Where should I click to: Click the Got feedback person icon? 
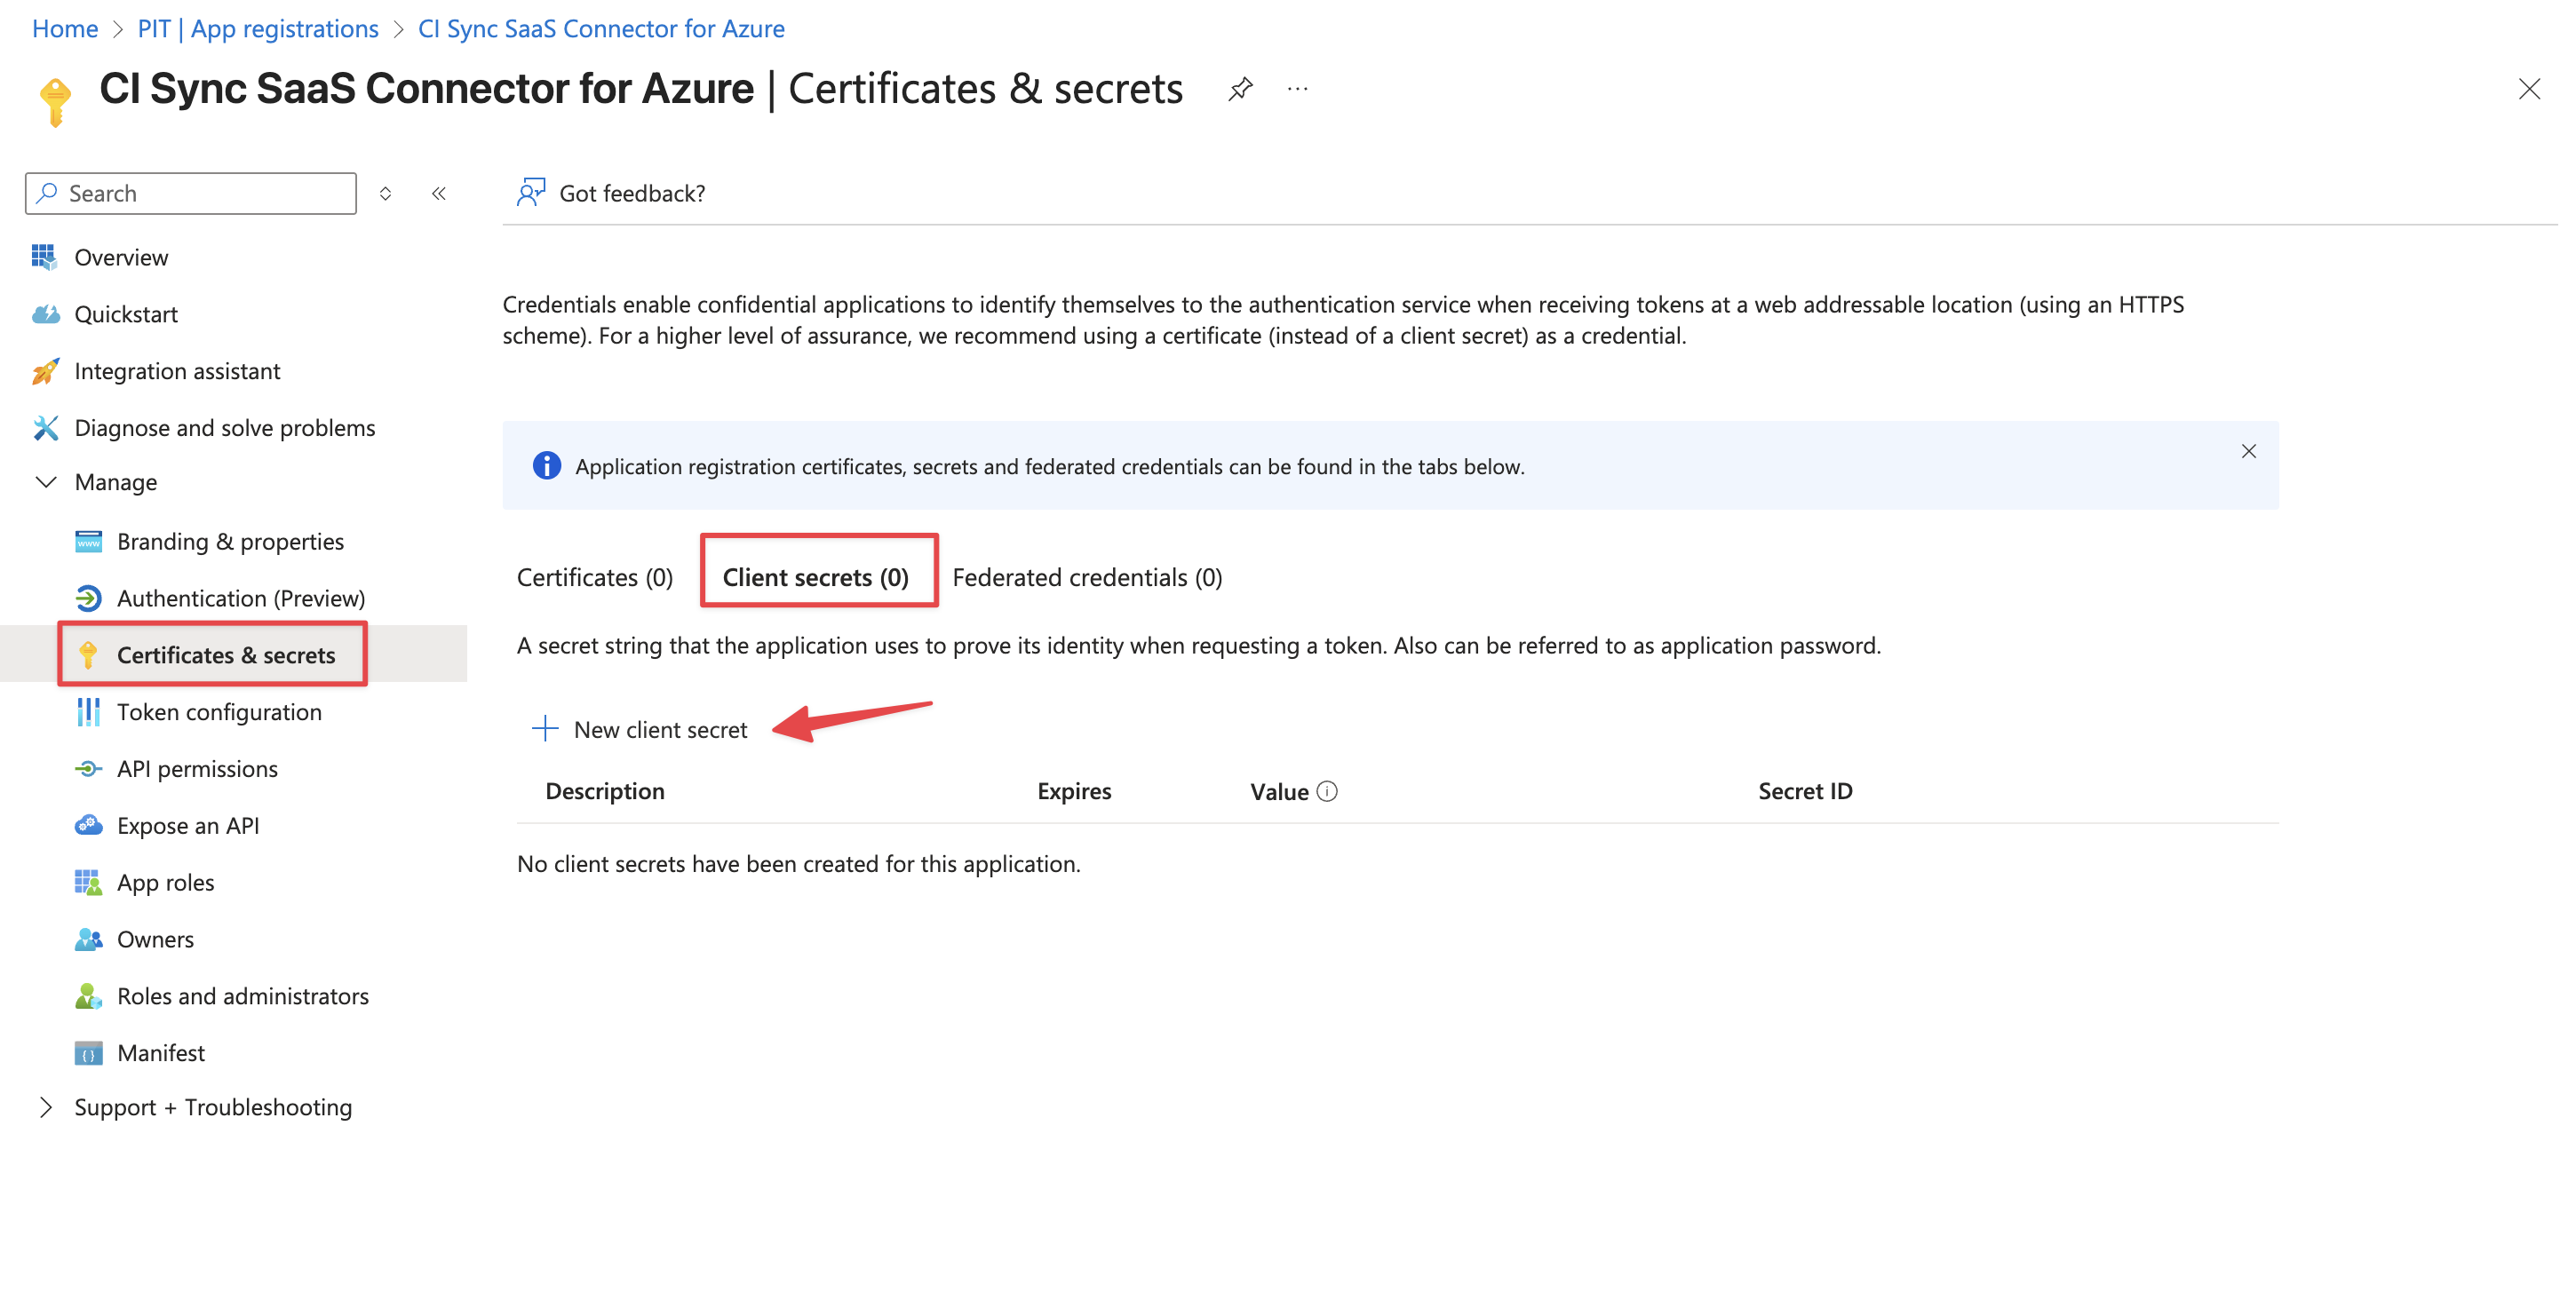[530, 192]
